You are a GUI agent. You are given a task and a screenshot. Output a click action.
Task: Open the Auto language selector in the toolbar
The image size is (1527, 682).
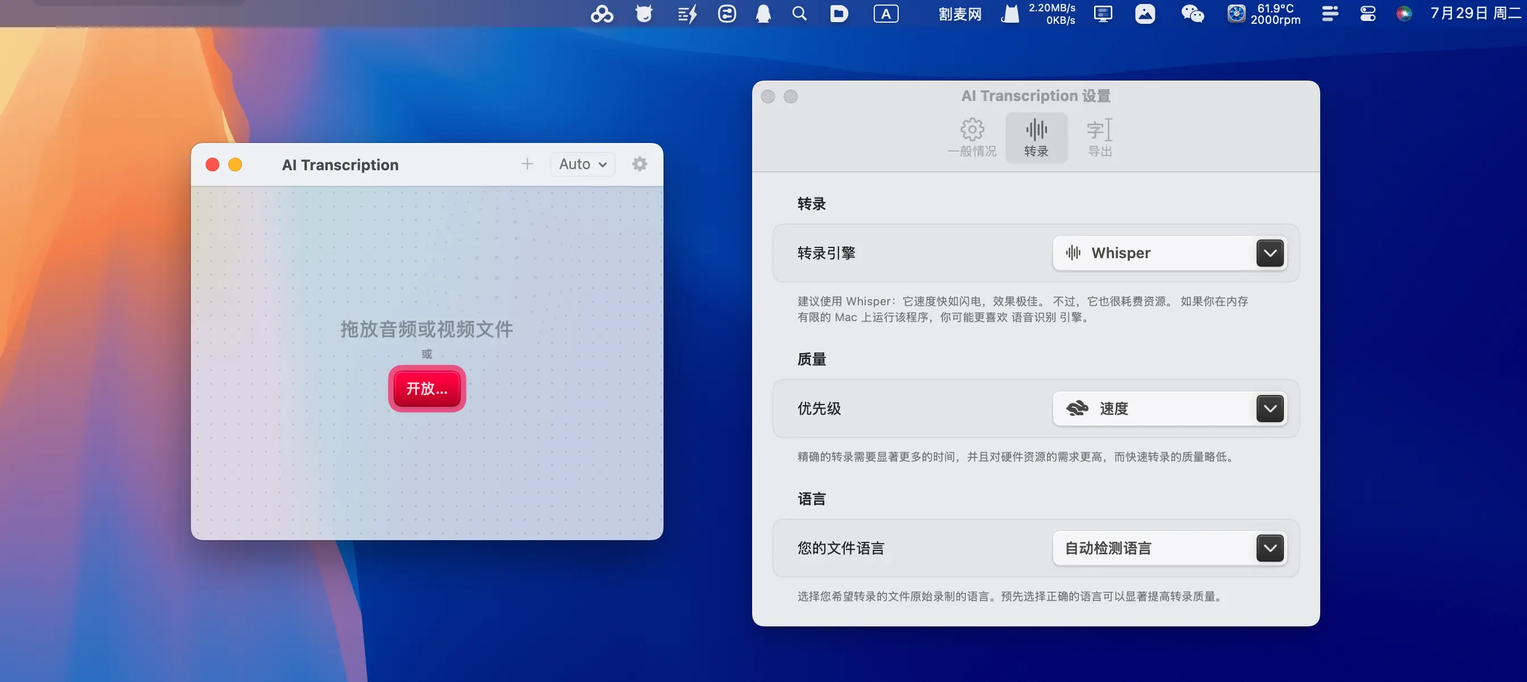[x=582, y=164]
